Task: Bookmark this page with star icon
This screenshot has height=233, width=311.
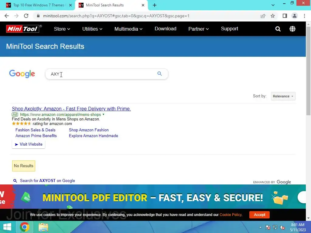Action: [273, 16]
